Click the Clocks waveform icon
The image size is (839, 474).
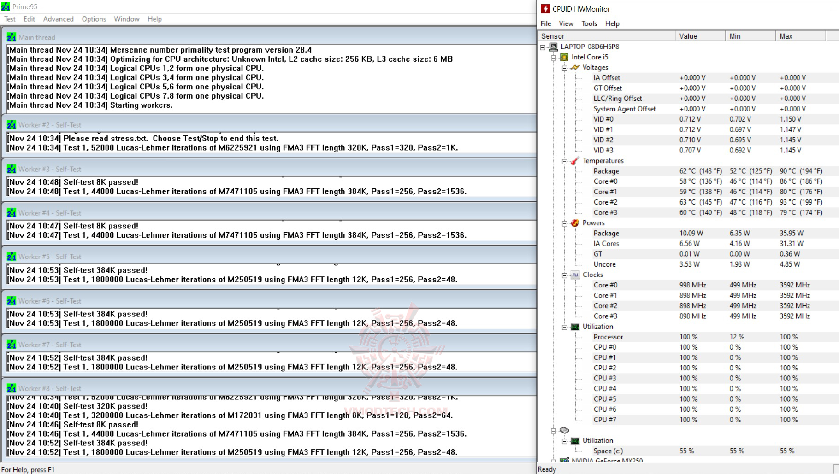575,275
